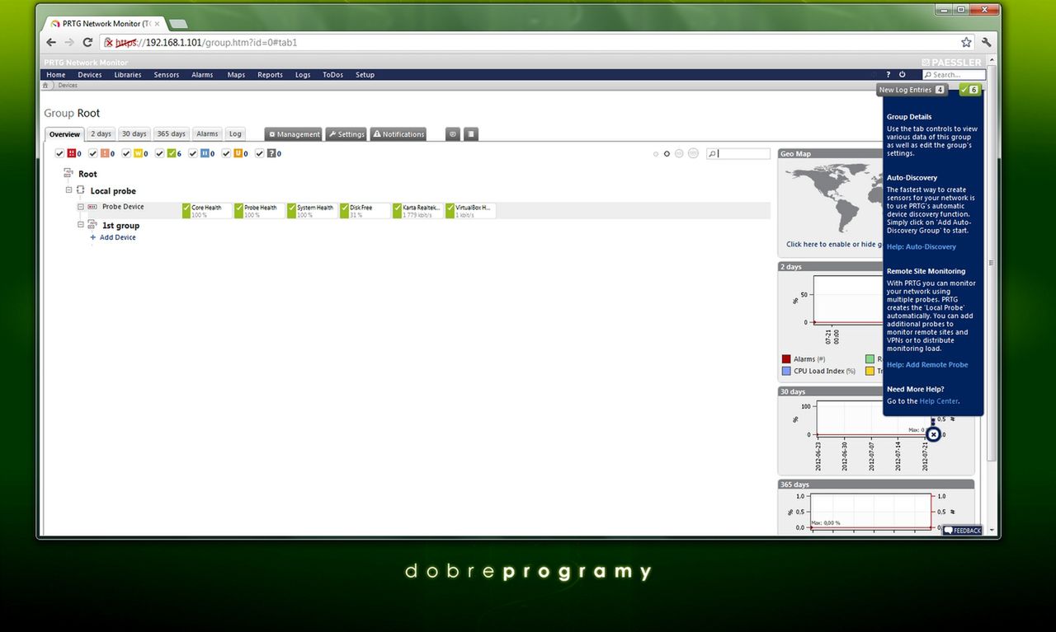1056x632 pixels.
Task: Click the top Search box
Action: (x=954, y=75)
